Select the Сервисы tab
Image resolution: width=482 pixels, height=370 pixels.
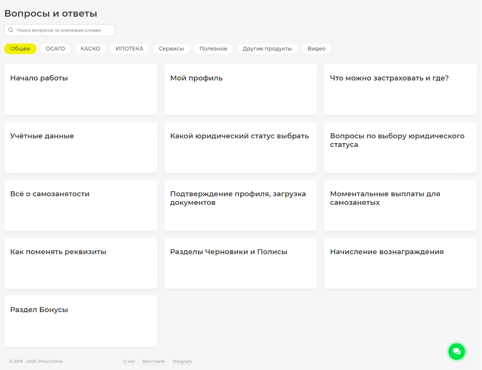pos(171,49)
